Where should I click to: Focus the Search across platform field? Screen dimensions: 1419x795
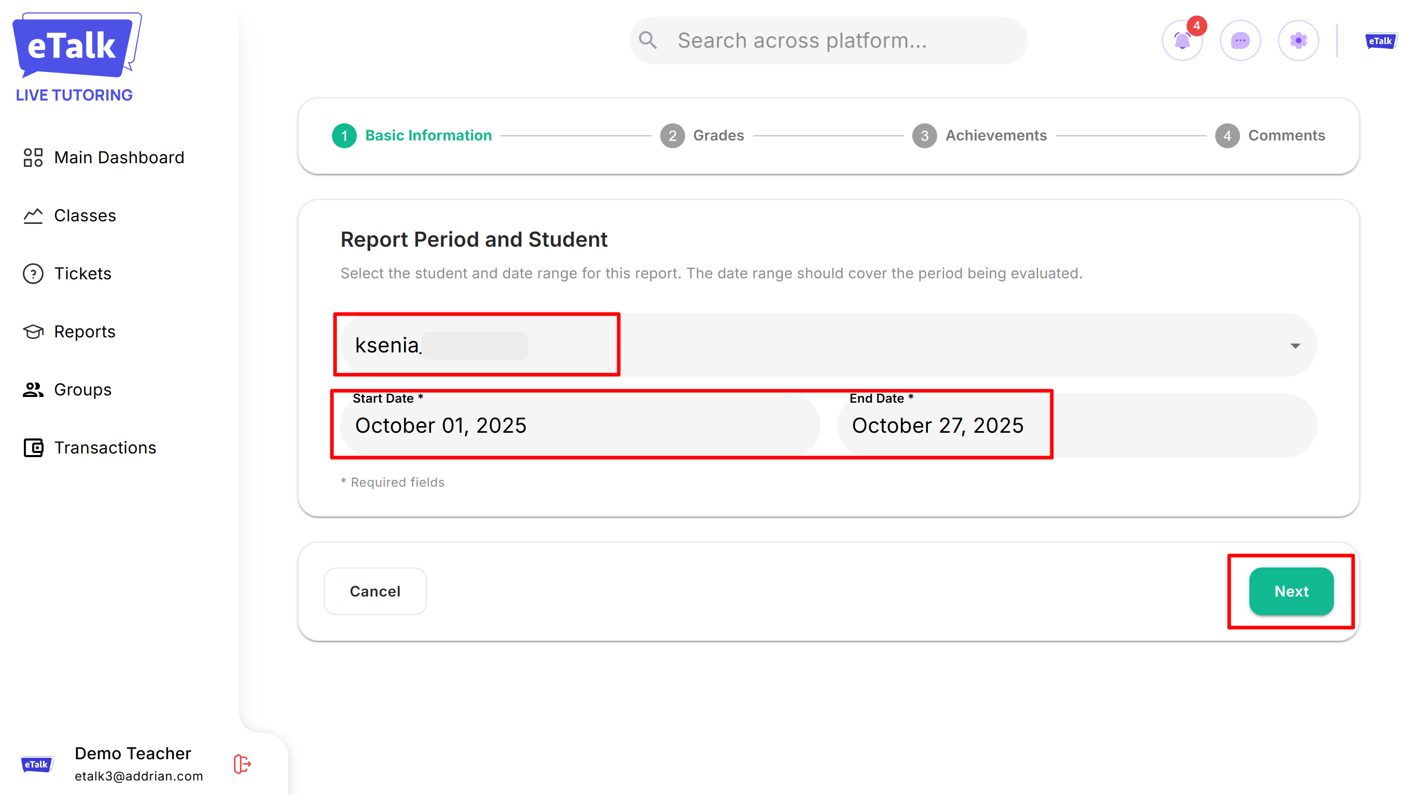point(837,40)
